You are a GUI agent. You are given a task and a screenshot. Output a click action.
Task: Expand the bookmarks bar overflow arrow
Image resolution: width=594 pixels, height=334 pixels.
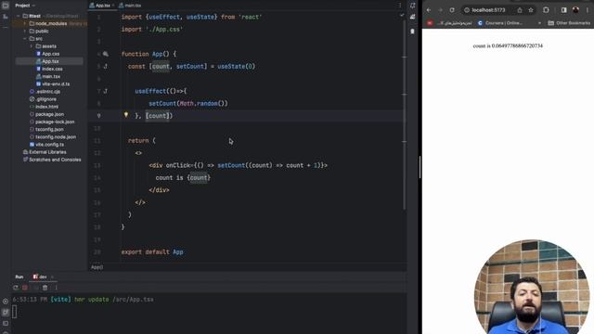pyautogui.click(x=539, y=23)
